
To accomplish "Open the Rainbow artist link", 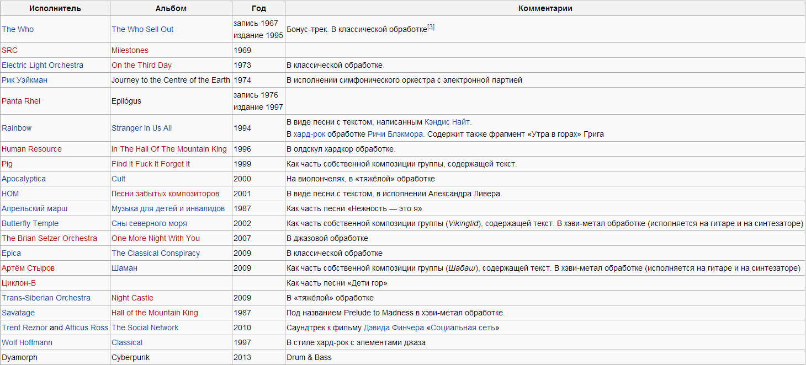I will coord(17,128).
